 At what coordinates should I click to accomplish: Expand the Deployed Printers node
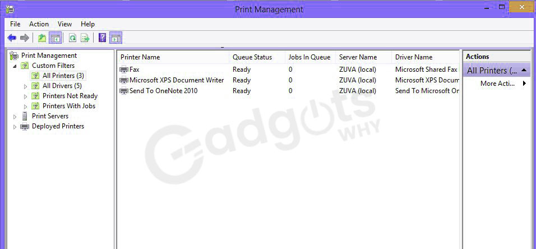pos(15,127)
